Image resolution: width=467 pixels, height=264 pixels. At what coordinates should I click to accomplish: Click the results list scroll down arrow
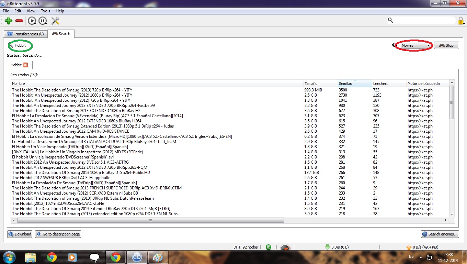click(452, 214)
